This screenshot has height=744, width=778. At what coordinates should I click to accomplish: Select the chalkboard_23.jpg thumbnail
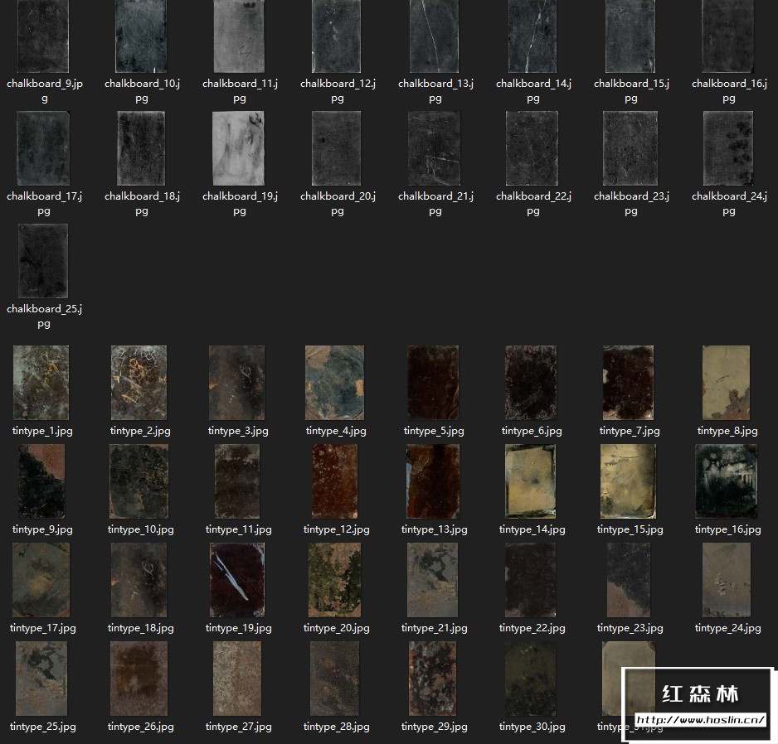point(630,148)
